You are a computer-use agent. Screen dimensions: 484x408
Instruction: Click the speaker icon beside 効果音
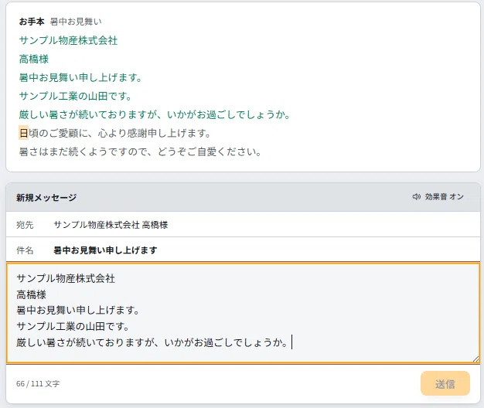coord(417,197)
